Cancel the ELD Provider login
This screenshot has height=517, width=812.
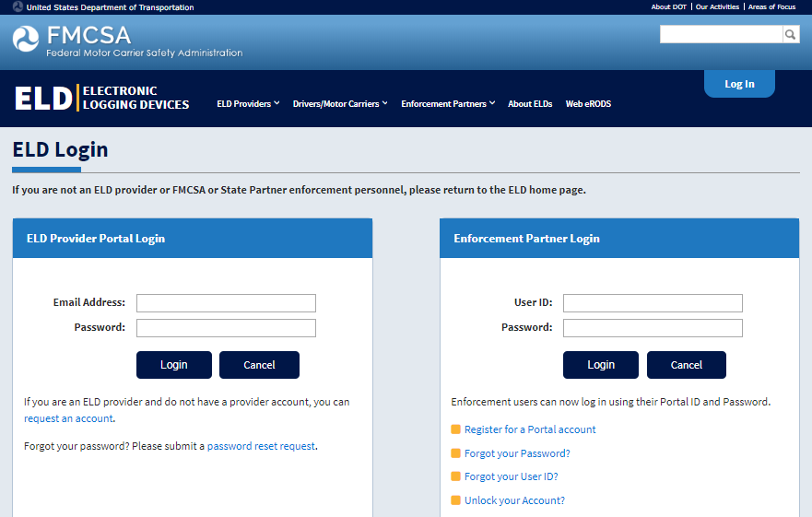tap(259, 365)
